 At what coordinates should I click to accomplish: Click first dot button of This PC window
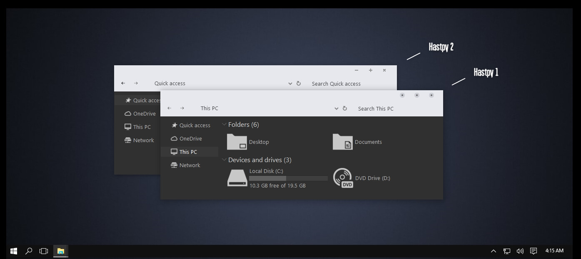pos(402,95)
